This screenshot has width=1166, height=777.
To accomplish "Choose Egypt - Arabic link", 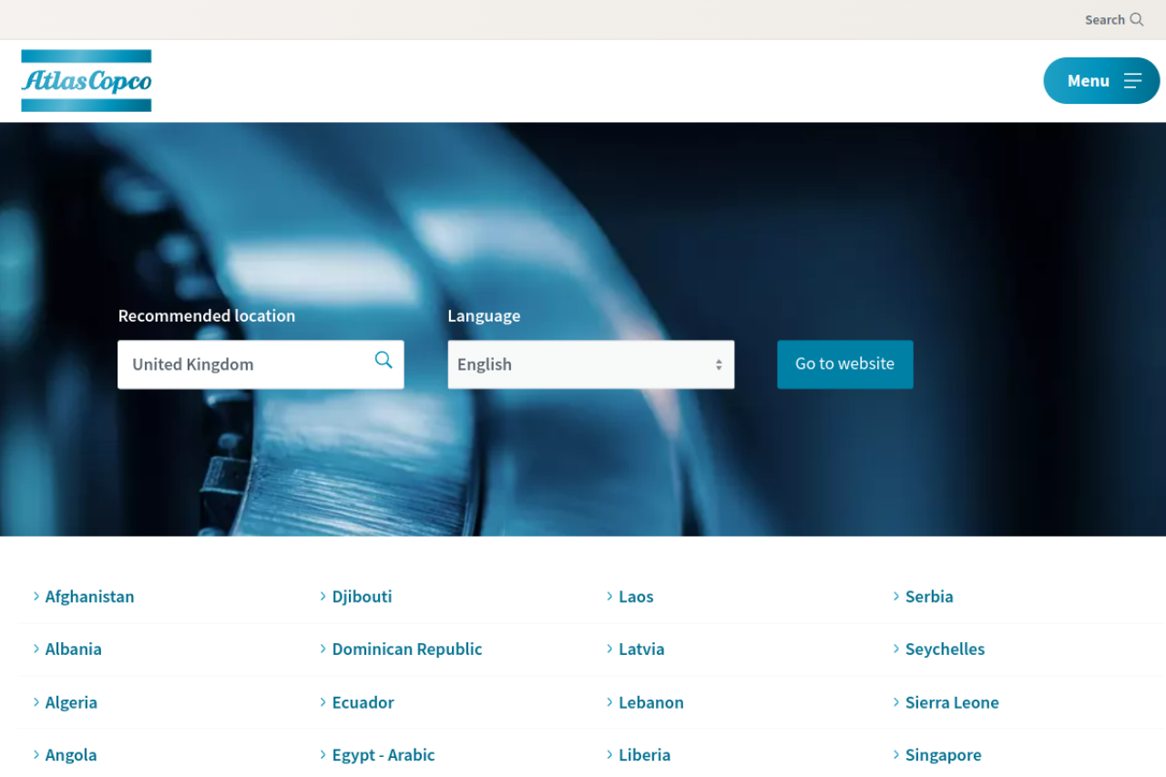I will point(383,755).
